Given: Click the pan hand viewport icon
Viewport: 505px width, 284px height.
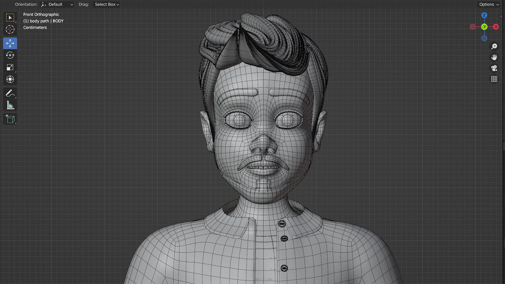Looking at the screenshot, I should pos(494,57).
